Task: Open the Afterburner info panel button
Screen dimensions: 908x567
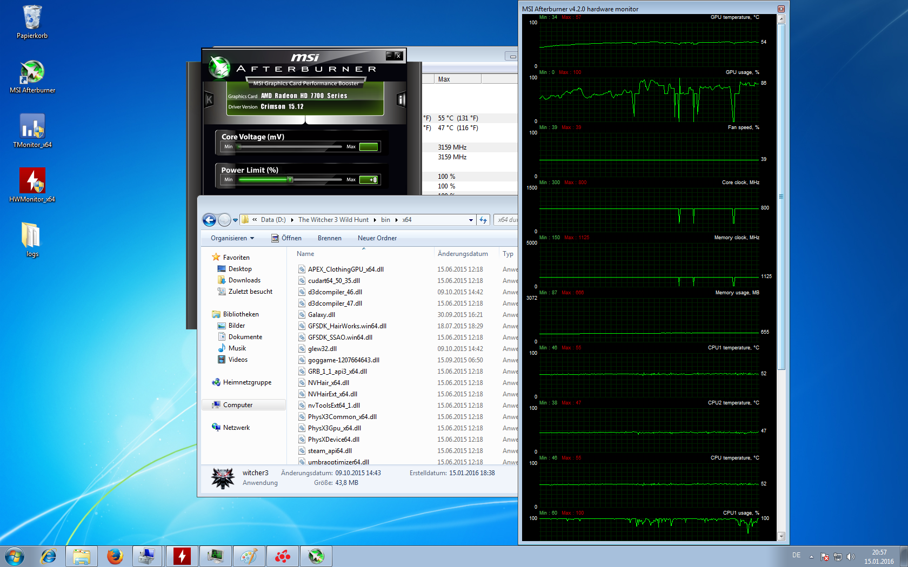Action: [x=401, y=99]
